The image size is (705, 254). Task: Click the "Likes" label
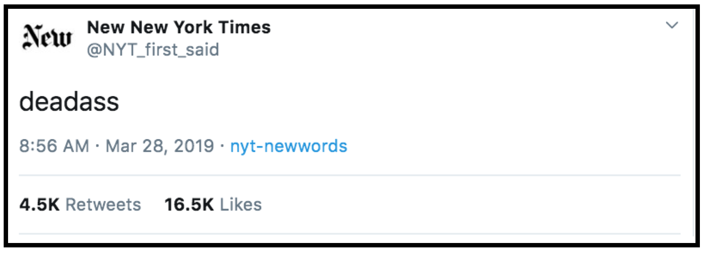pyautogui.click(x=241, y=205)
